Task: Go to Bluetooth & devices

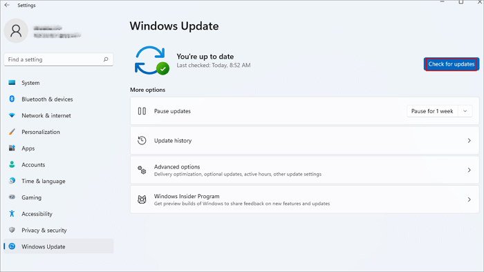Action: coord(59,99)
